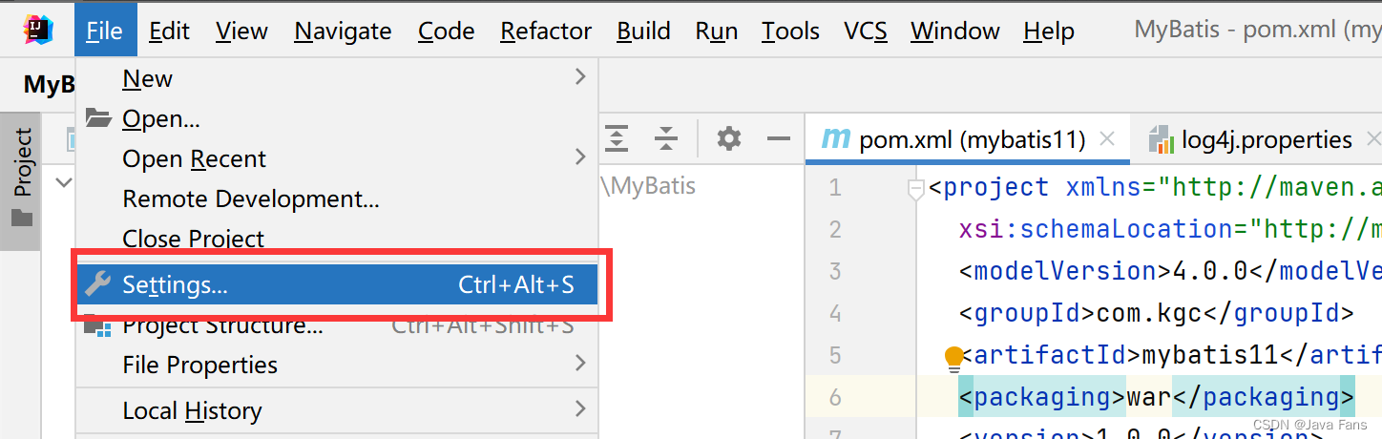This screenshot has width=1382, height=439.
Task: Expand the Open Recent submenu
Action: coord(580,157)
